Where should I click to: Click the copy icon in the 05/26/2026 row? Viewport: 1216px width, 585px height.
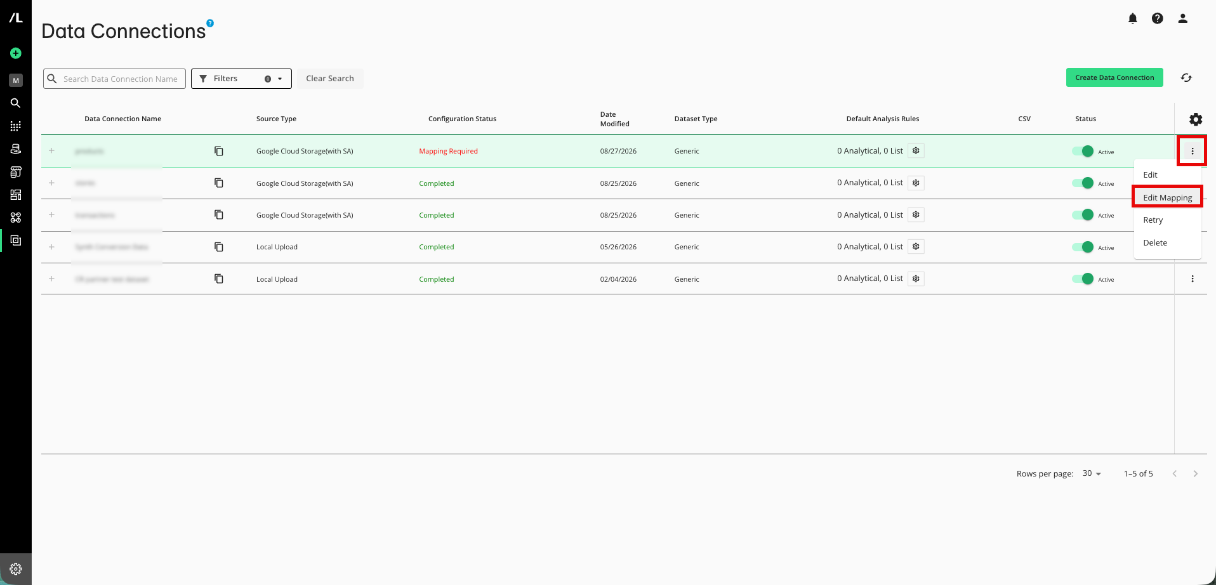click(x=219, y=247)
